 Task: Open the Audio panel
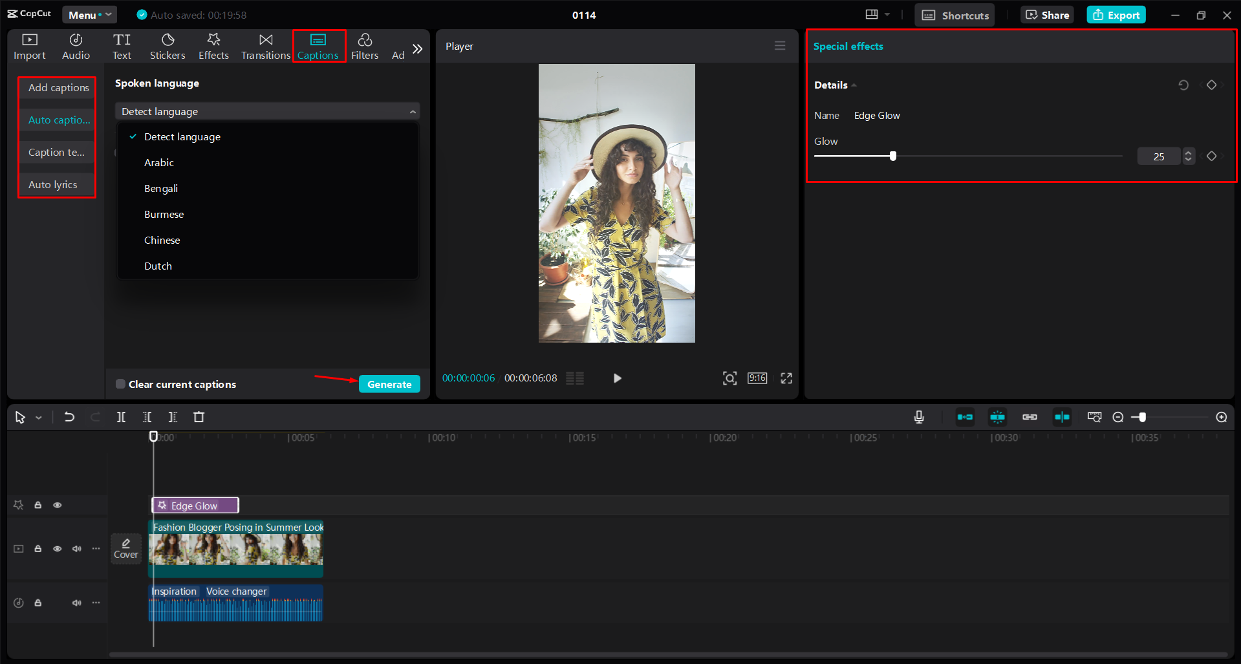pyautogui.click(x=75, y=46)
